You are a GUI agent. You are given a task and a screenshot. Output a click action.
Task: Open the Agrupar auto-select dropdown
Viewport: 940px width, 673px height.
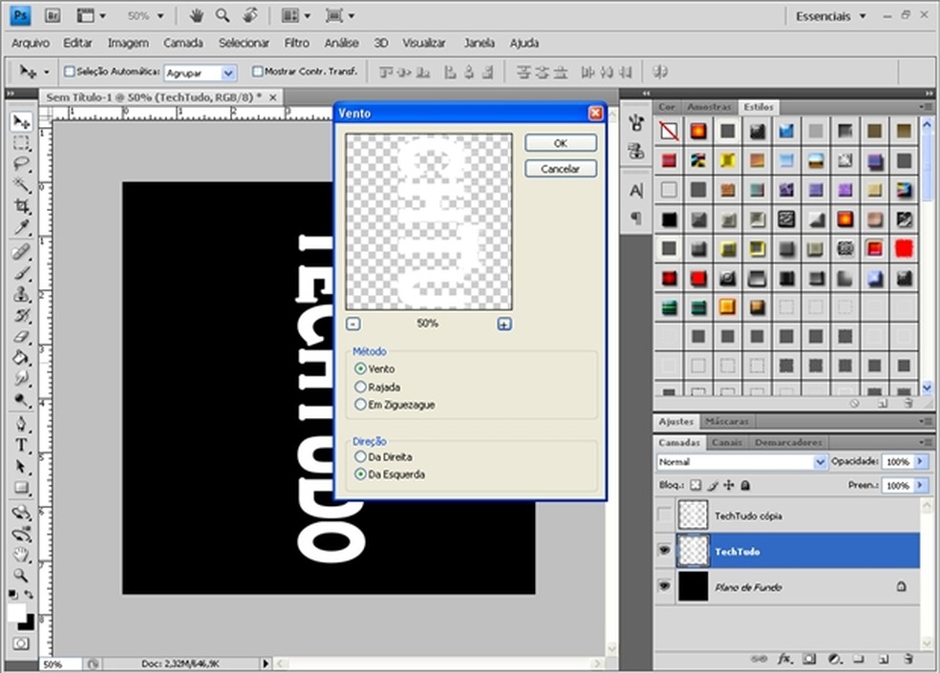[x=227, y=73]
